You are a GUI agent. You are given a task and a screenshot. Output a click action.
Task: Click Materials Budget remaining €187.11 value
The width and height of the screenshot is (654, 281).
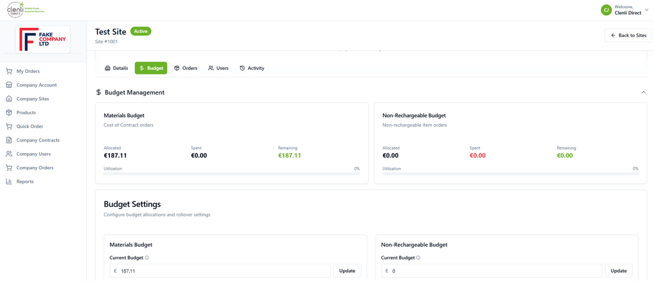pos(289,156)
